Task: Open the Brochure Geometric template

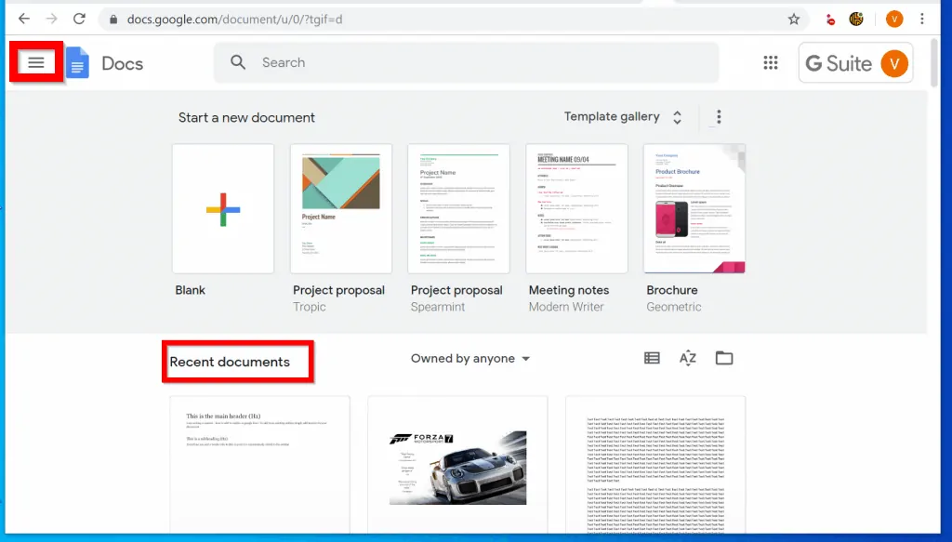Action: coord(692,207)
